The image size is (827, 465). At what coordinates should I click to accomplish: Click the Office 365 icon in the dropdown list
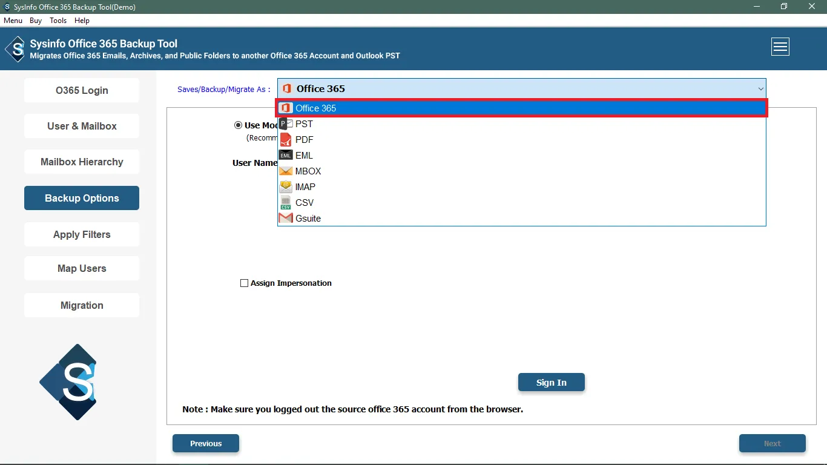(x=286, y=108)
